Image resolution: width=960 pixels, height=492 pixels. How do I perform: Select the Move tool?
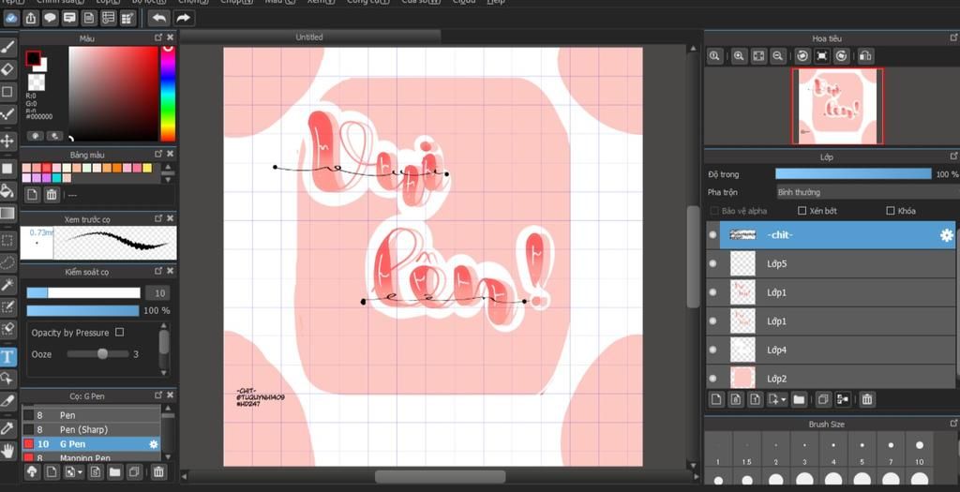coord(7,142)
